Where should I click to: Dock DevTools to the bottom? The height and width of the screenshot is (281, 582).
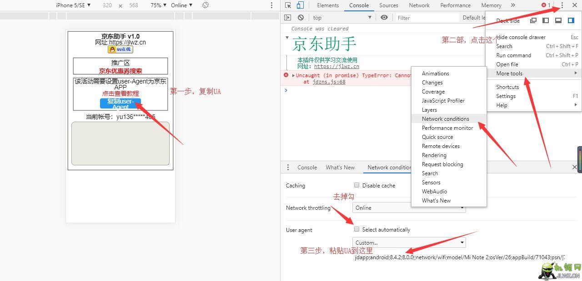tap(558, 20)
